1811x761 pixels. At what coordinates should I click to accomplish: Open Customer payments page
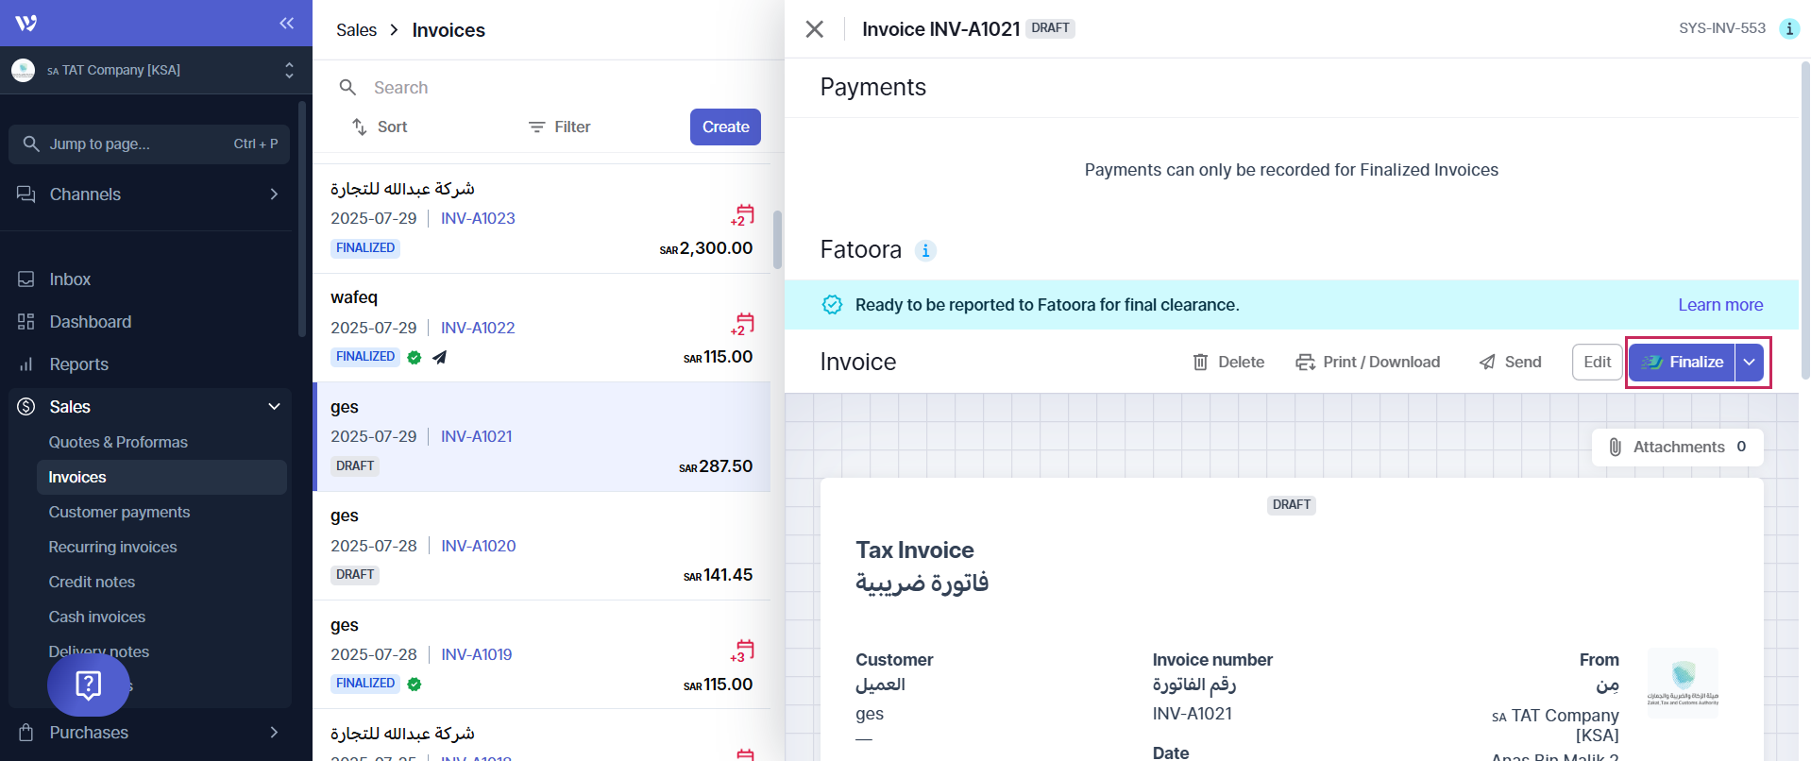[119, 512]
